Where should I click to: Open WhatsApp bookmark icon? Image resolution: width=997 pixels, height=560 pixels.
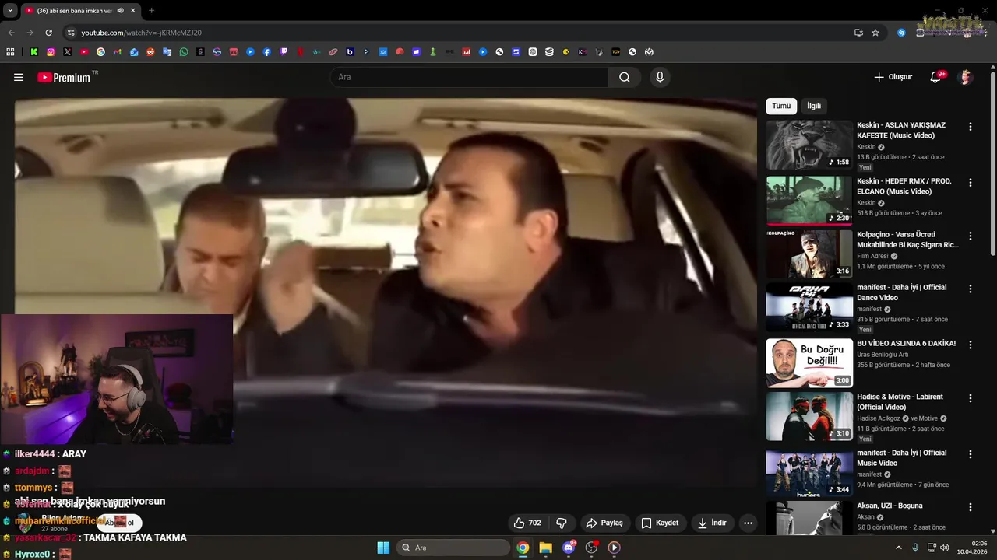click(184, 52)
